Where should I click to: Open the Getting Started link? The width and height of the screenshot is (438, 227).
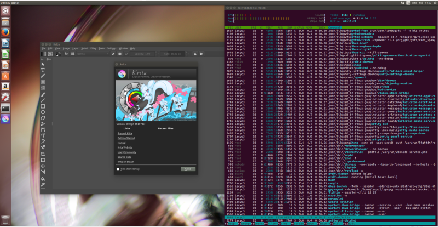[x=126, y=138]
